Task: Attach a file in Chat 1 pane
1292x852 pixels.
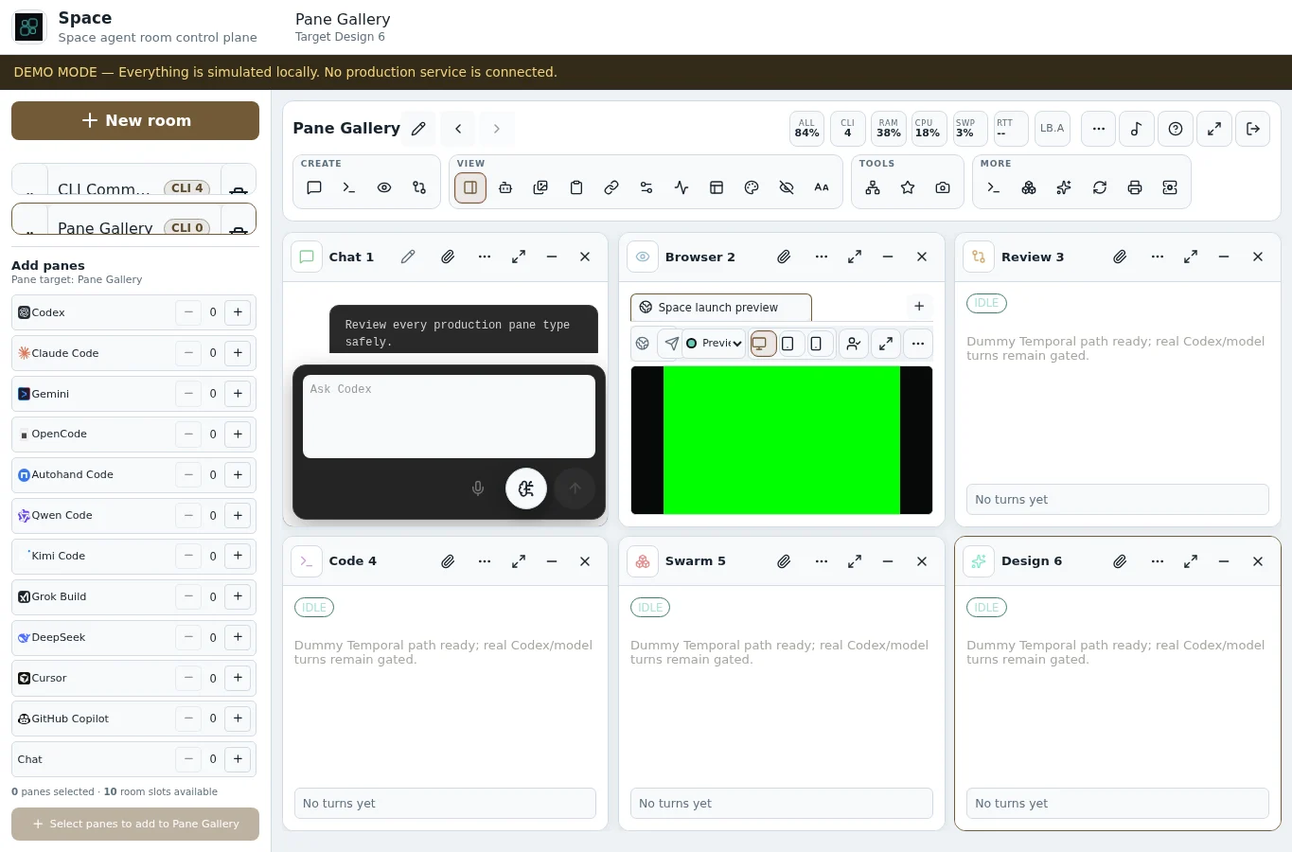Action: point(448,257)
